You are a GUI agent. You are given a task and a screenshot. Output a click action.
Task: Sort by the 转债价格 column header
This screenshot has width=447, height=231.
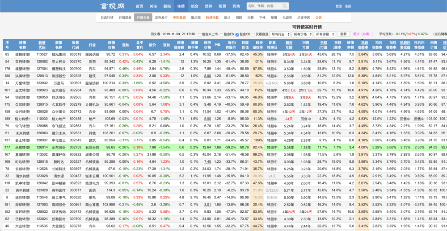tap(111, 45)
